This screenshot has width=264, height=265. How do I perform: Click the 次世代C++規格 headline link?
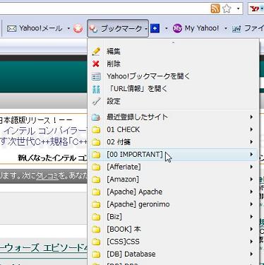tap(44, 142)
